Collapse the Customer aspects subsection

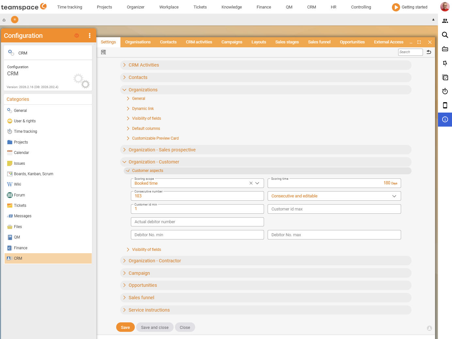click(267, 171)
